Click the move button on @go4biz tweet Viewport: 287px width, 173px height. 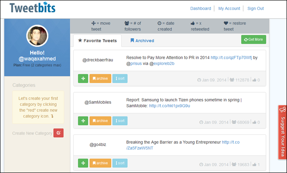[x=83, y=163]
